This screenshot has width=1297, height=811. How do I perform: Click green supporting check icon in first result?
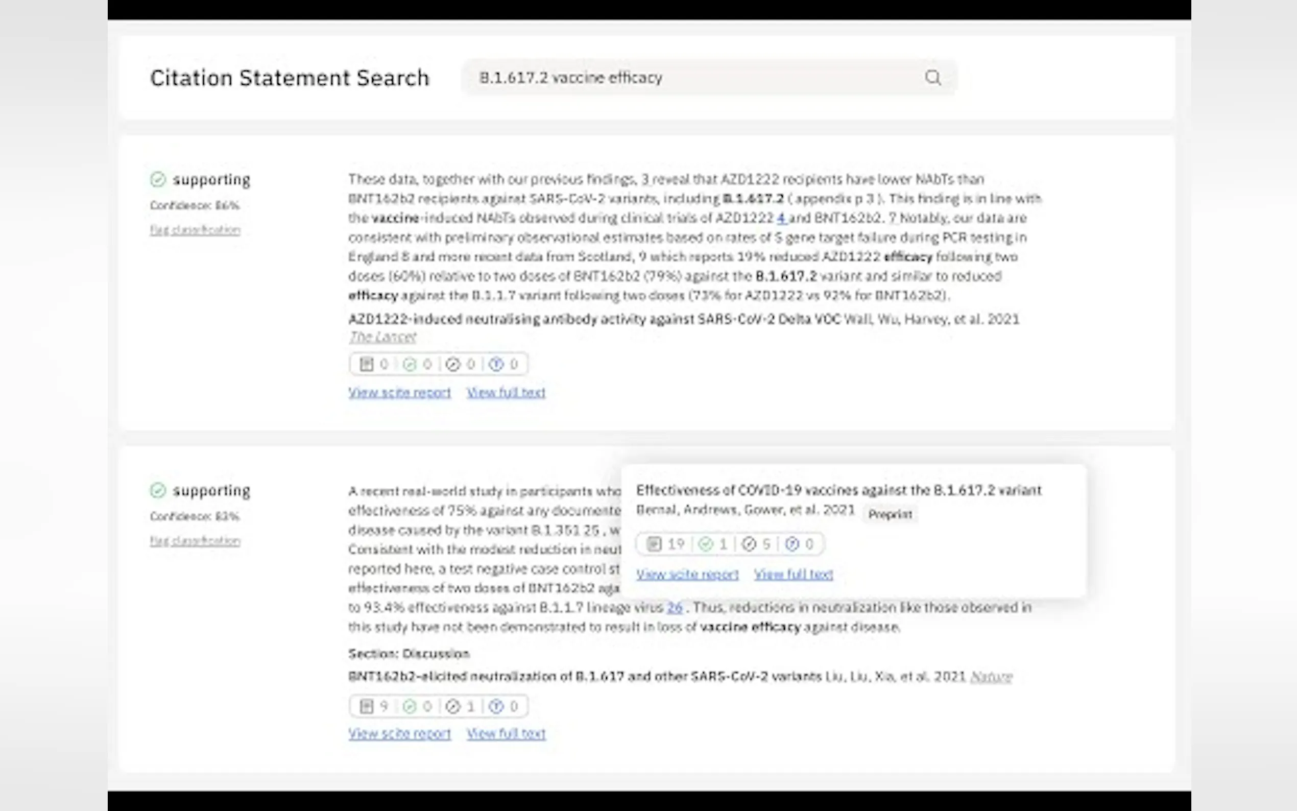point(158,179)
